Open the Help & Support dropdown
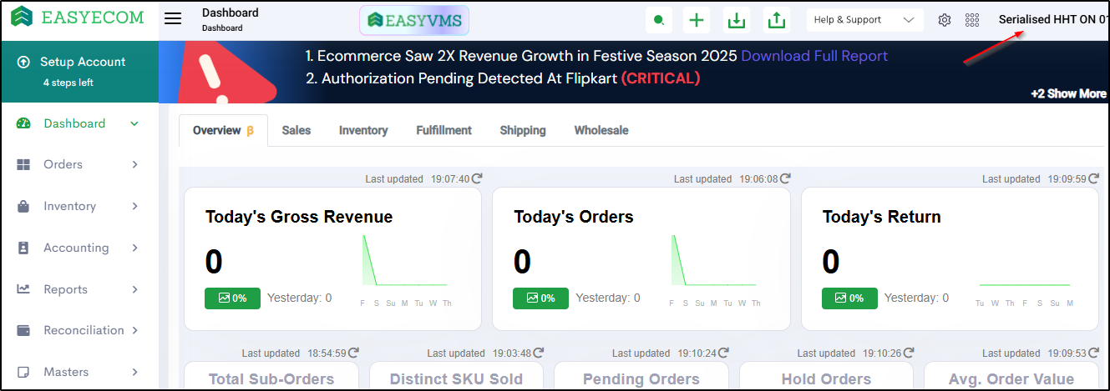 [x=864, y=20]
